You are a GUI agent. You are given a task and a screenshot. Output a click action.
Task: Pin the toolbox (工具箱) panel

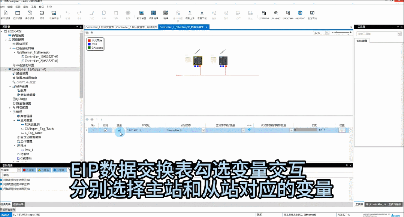(398, 27)
